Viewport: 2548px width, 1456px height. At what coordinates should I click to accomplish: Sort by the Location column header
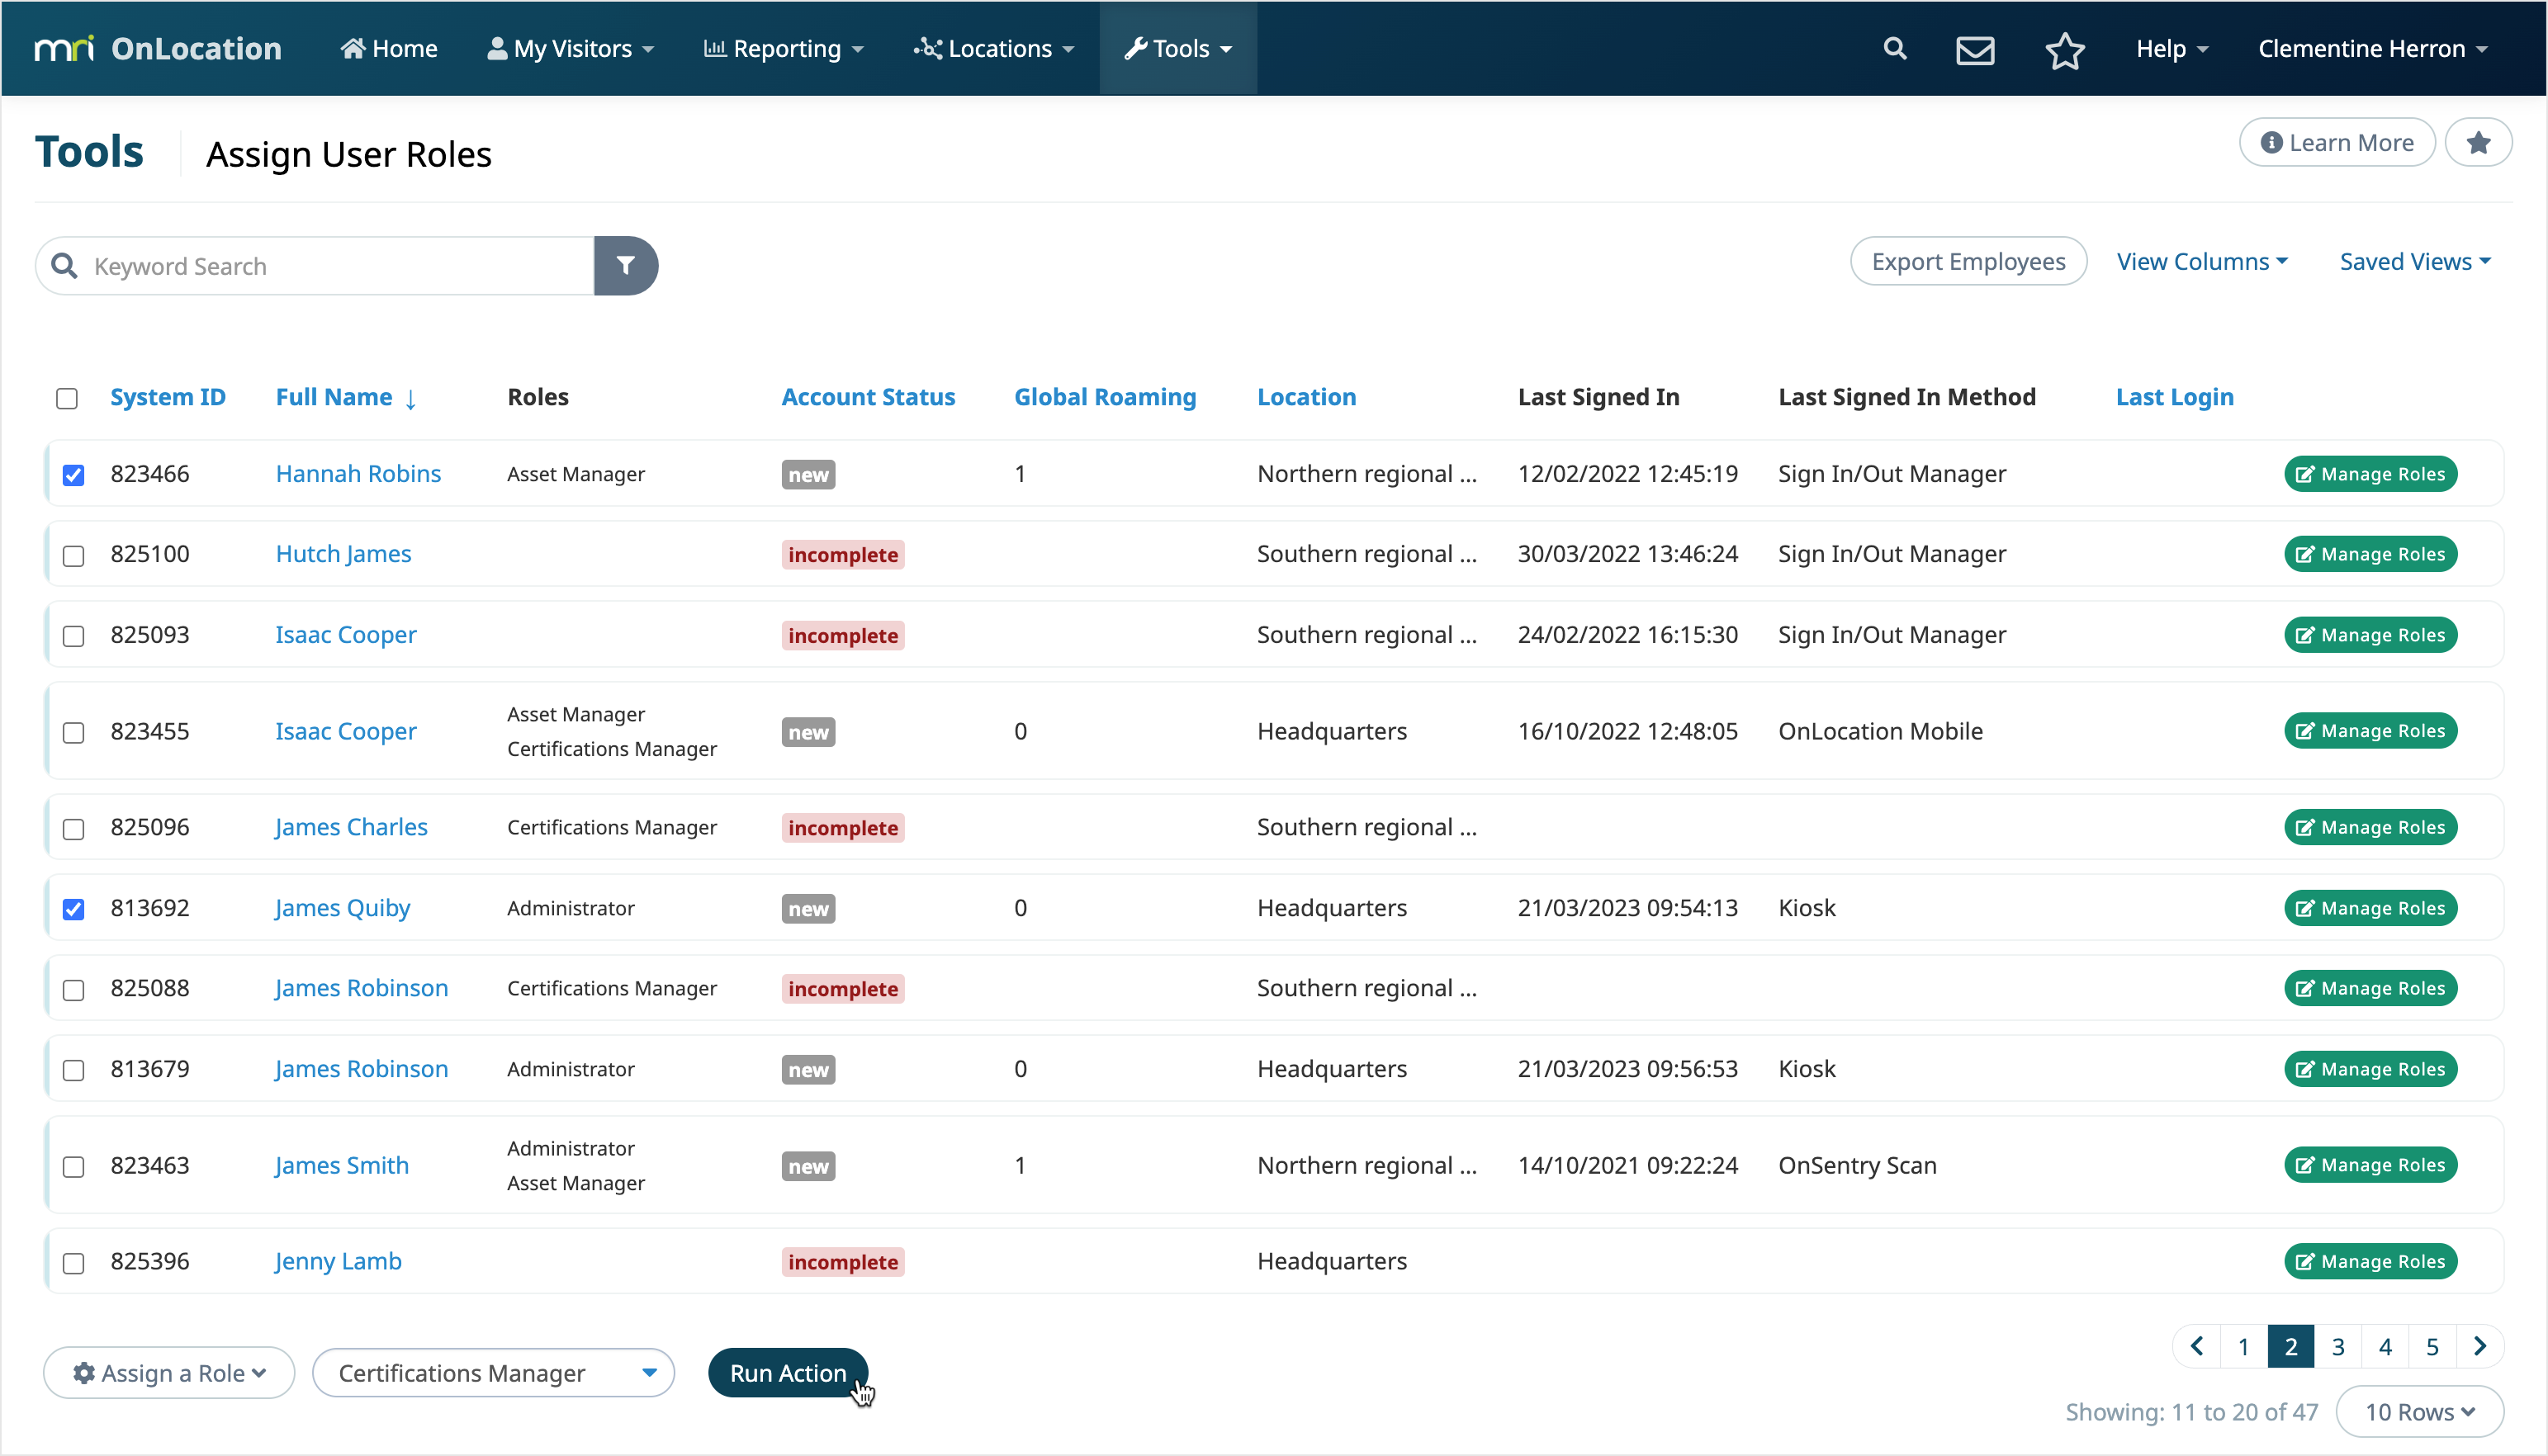(x=1306, y=397)
